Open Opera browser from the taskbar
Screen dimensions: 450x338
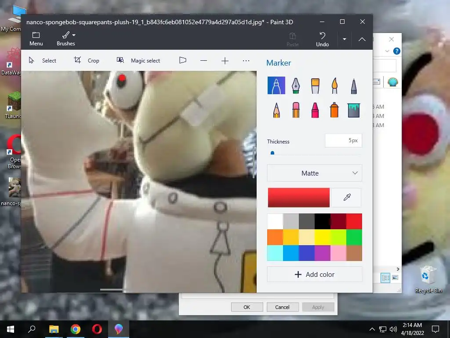point(97,329)
